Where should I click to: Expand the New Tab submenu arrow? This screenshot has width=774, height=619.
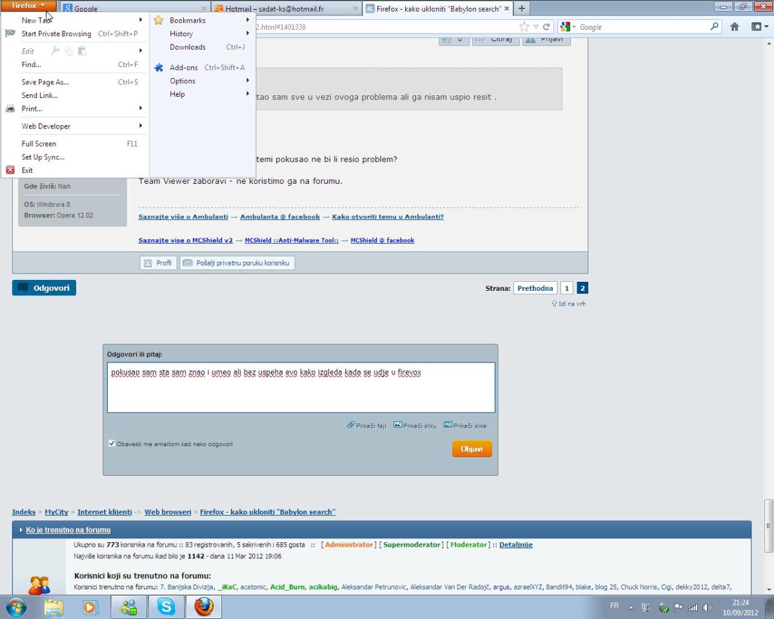[141, 20]
